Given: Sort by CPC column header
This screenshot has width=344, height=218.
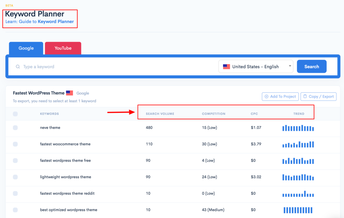Looking at the screenshot, I should pos(254,114).
